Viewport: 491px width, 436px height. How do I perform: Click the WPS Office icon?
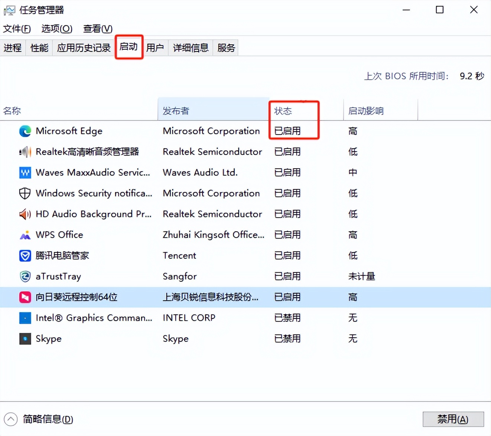(25, 235)
